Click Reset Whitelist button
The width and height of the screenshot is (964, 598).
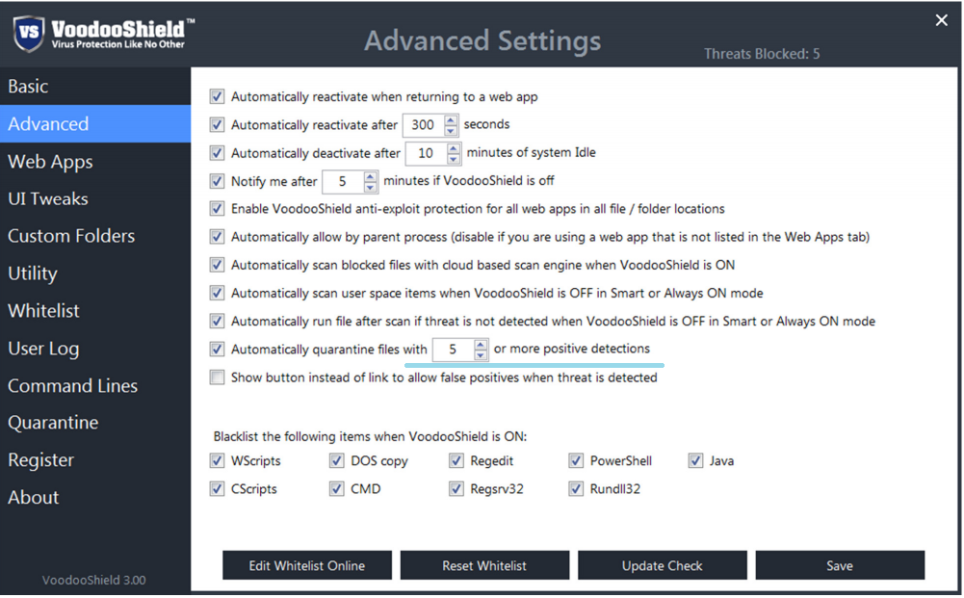(x=484, y=565)
